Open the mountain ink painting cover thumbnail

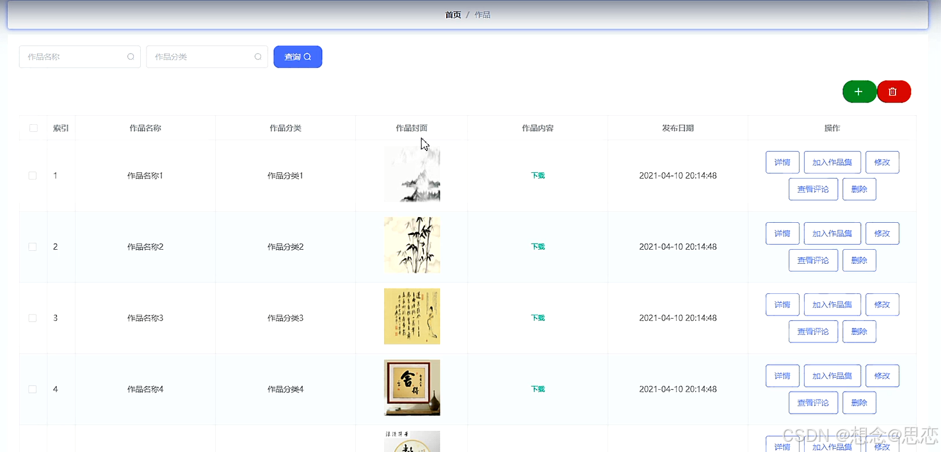point(412,174)
